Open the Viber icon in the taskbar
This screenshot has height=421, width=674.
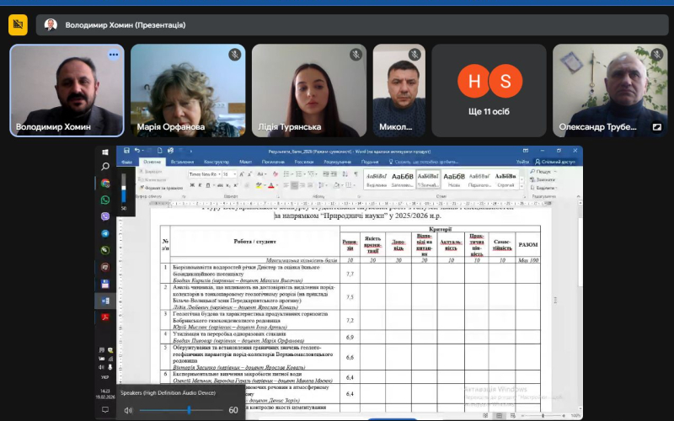click(x=105, y=217)
